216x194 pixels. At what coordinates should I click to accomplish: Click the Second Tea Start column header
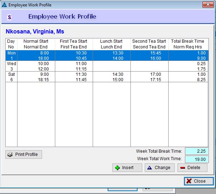coord(149,44)
